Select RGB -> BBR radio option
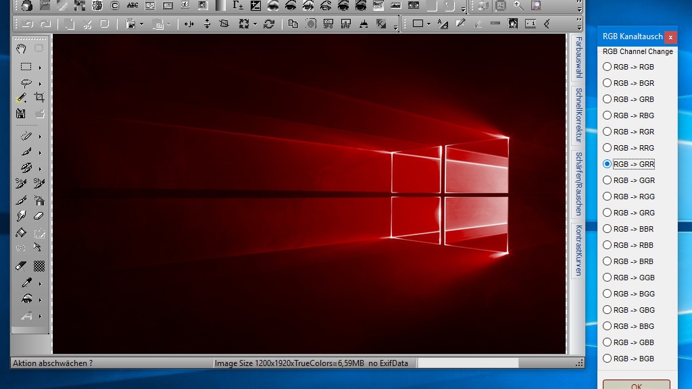The height and width of the screenshot is (389, 692). (628, 228)
